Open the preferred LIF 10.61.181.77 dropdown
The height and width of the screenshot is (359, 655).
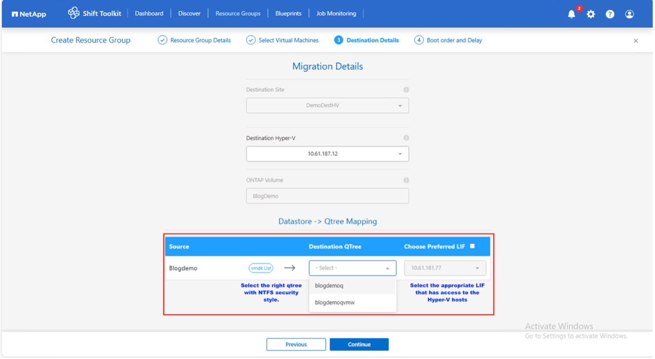click(444, 267)
